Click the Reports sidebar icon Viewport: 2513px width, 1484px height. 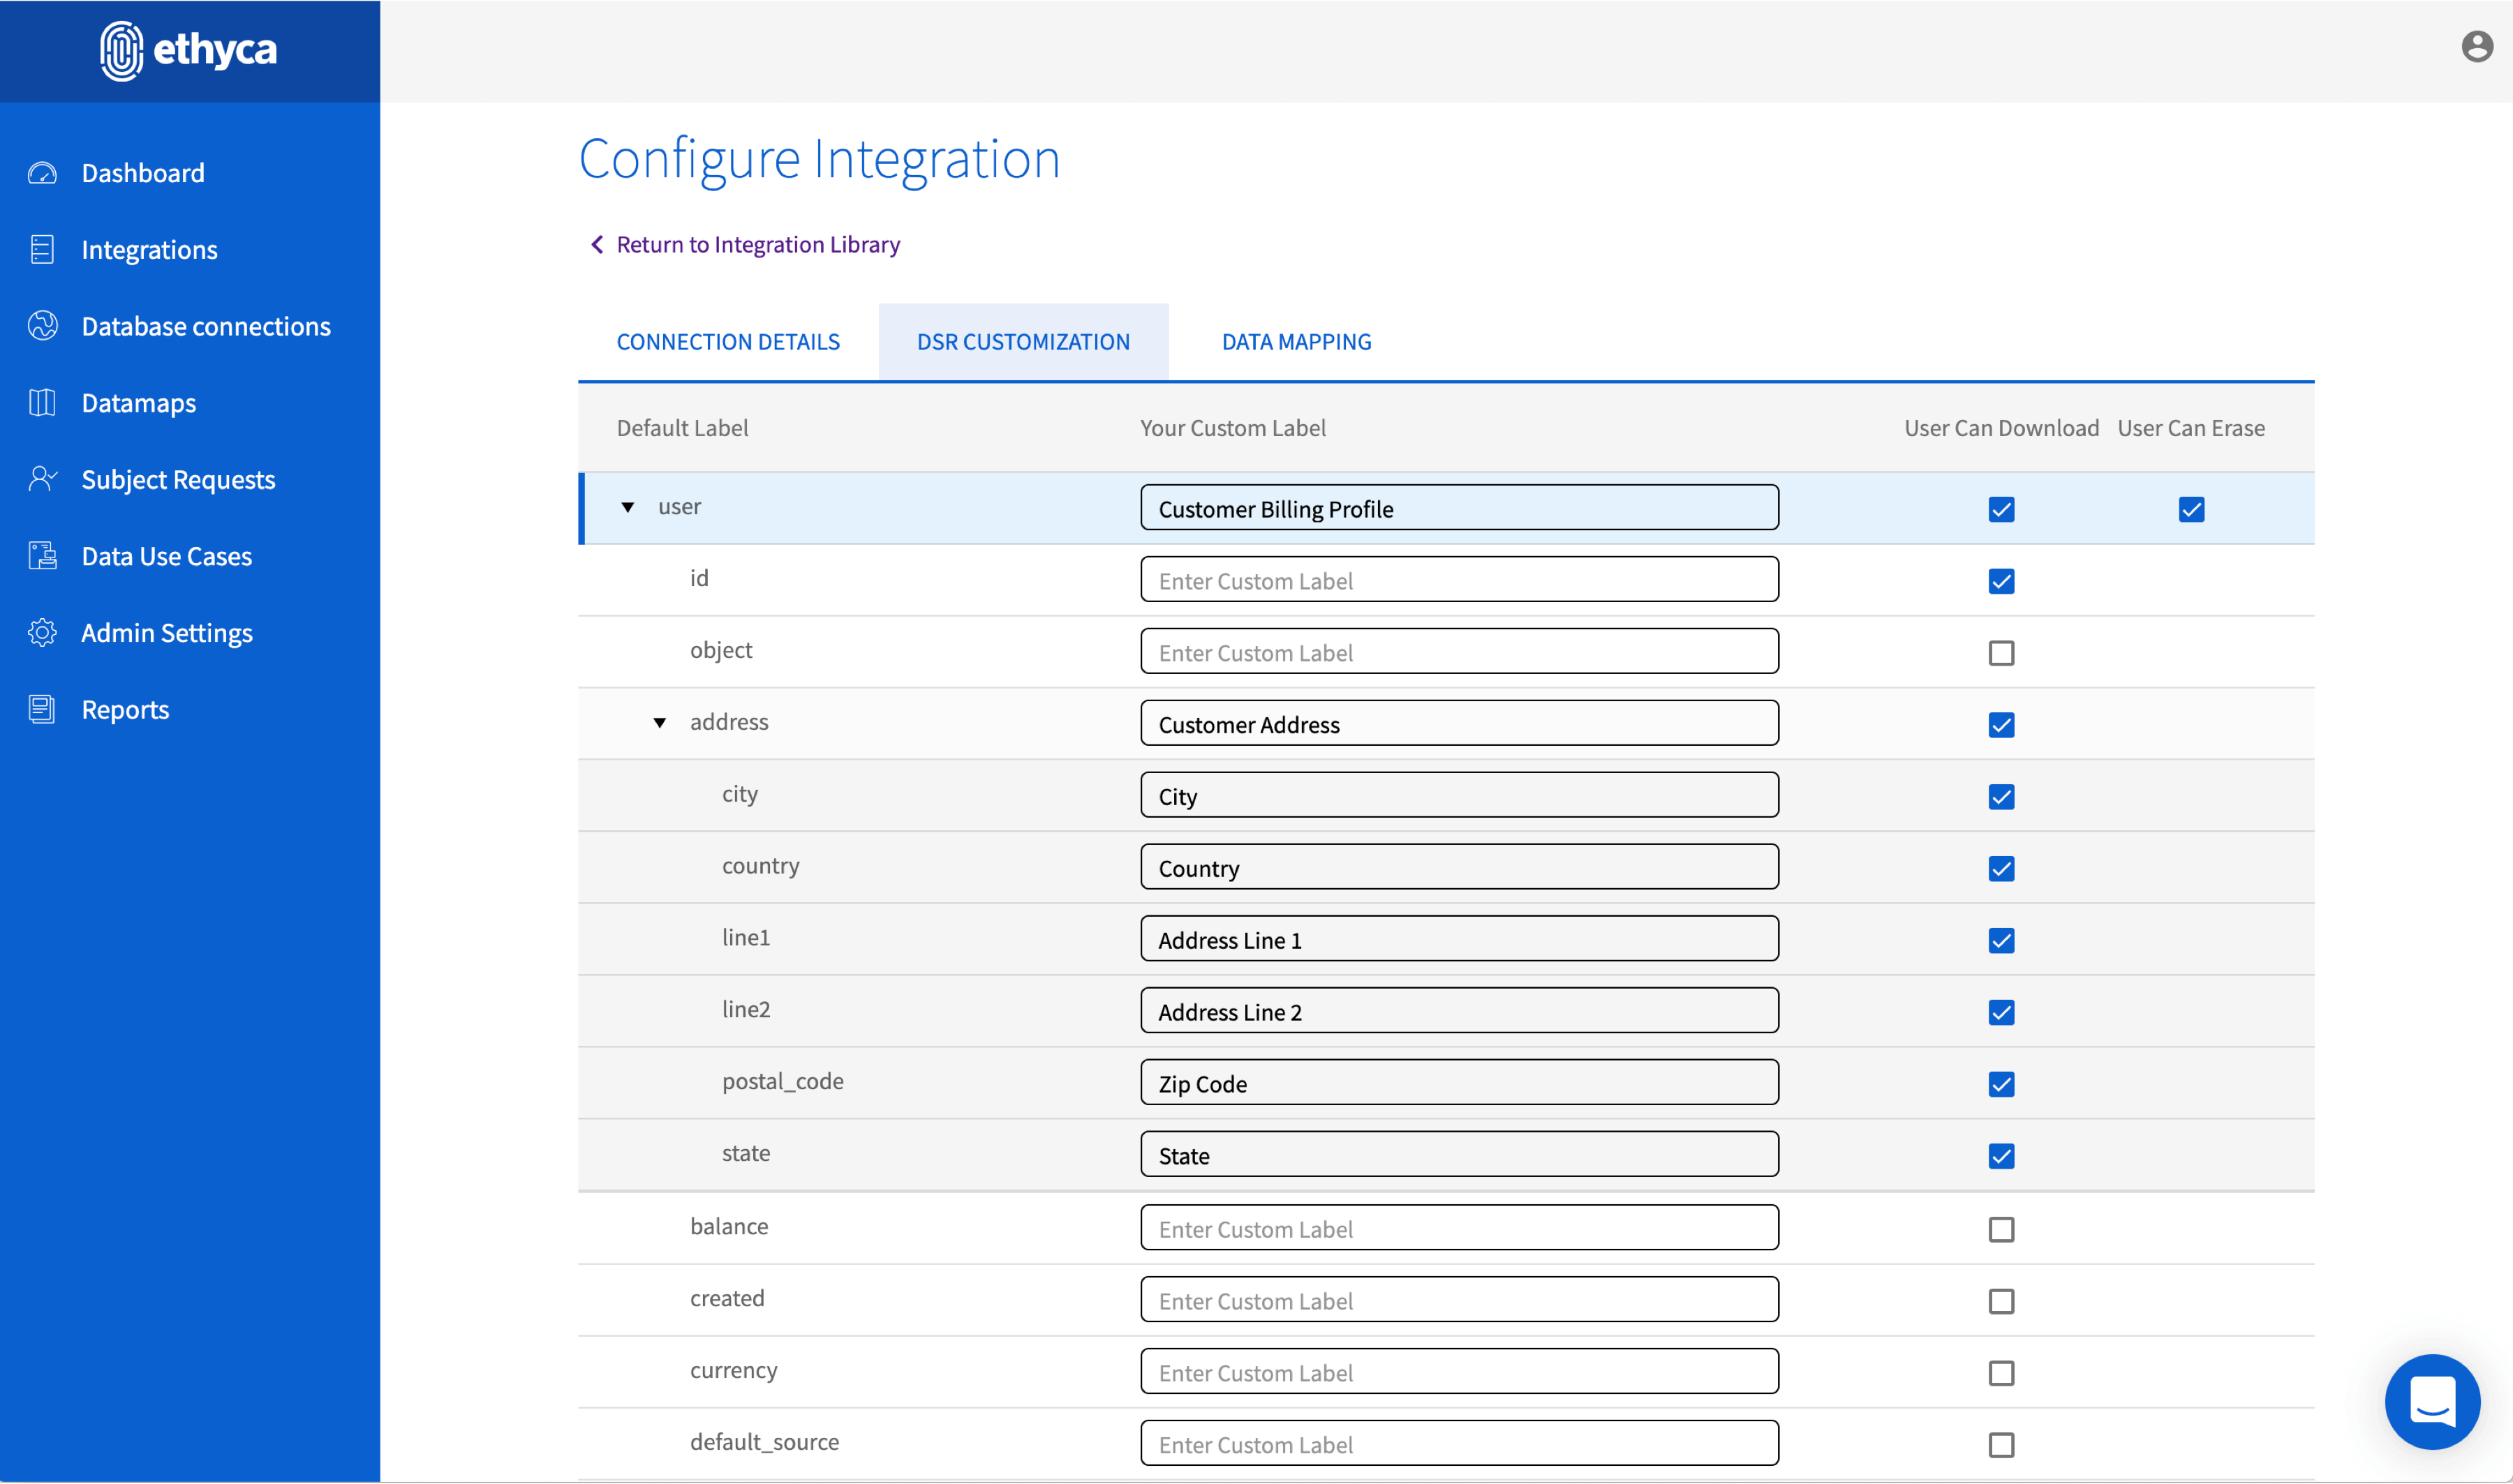coord(42,709)
